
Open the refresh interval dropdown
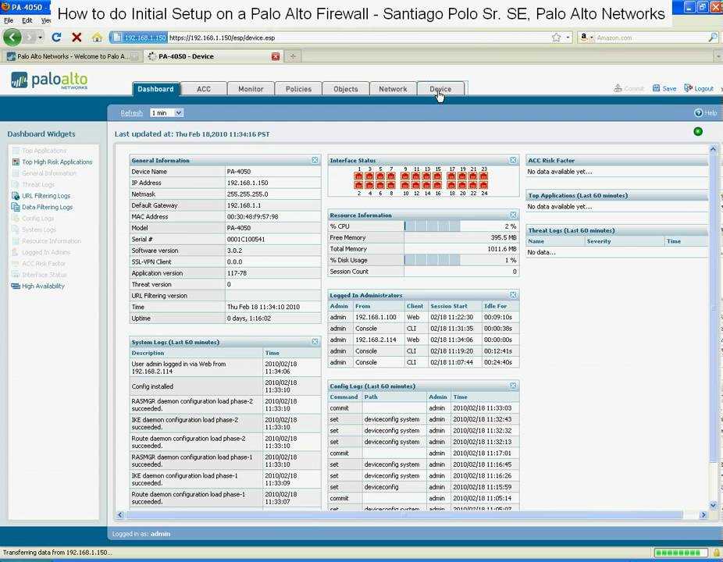pos(179,113)
